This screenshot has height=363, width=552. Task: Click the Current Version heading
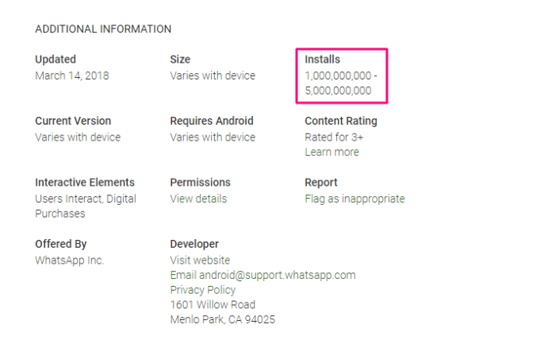(73, 121)
